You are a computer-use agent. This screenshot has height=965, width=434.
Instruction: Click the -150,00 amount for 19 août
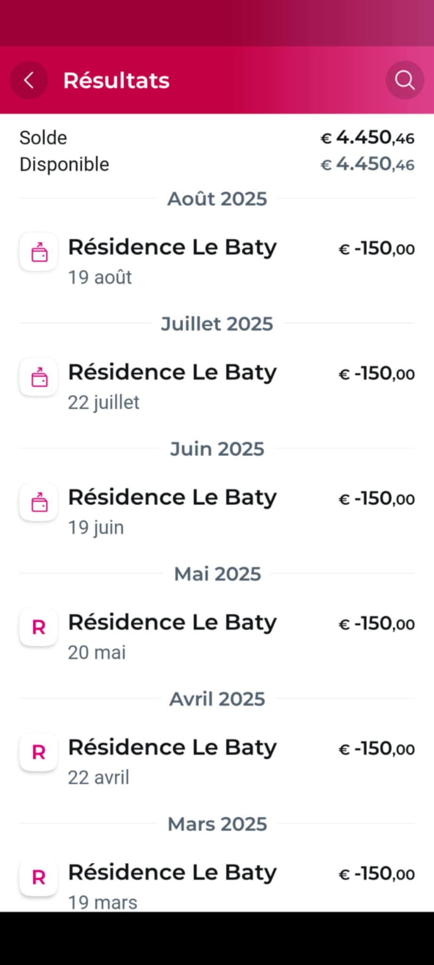pyautogui.click(x=377, y=248)
